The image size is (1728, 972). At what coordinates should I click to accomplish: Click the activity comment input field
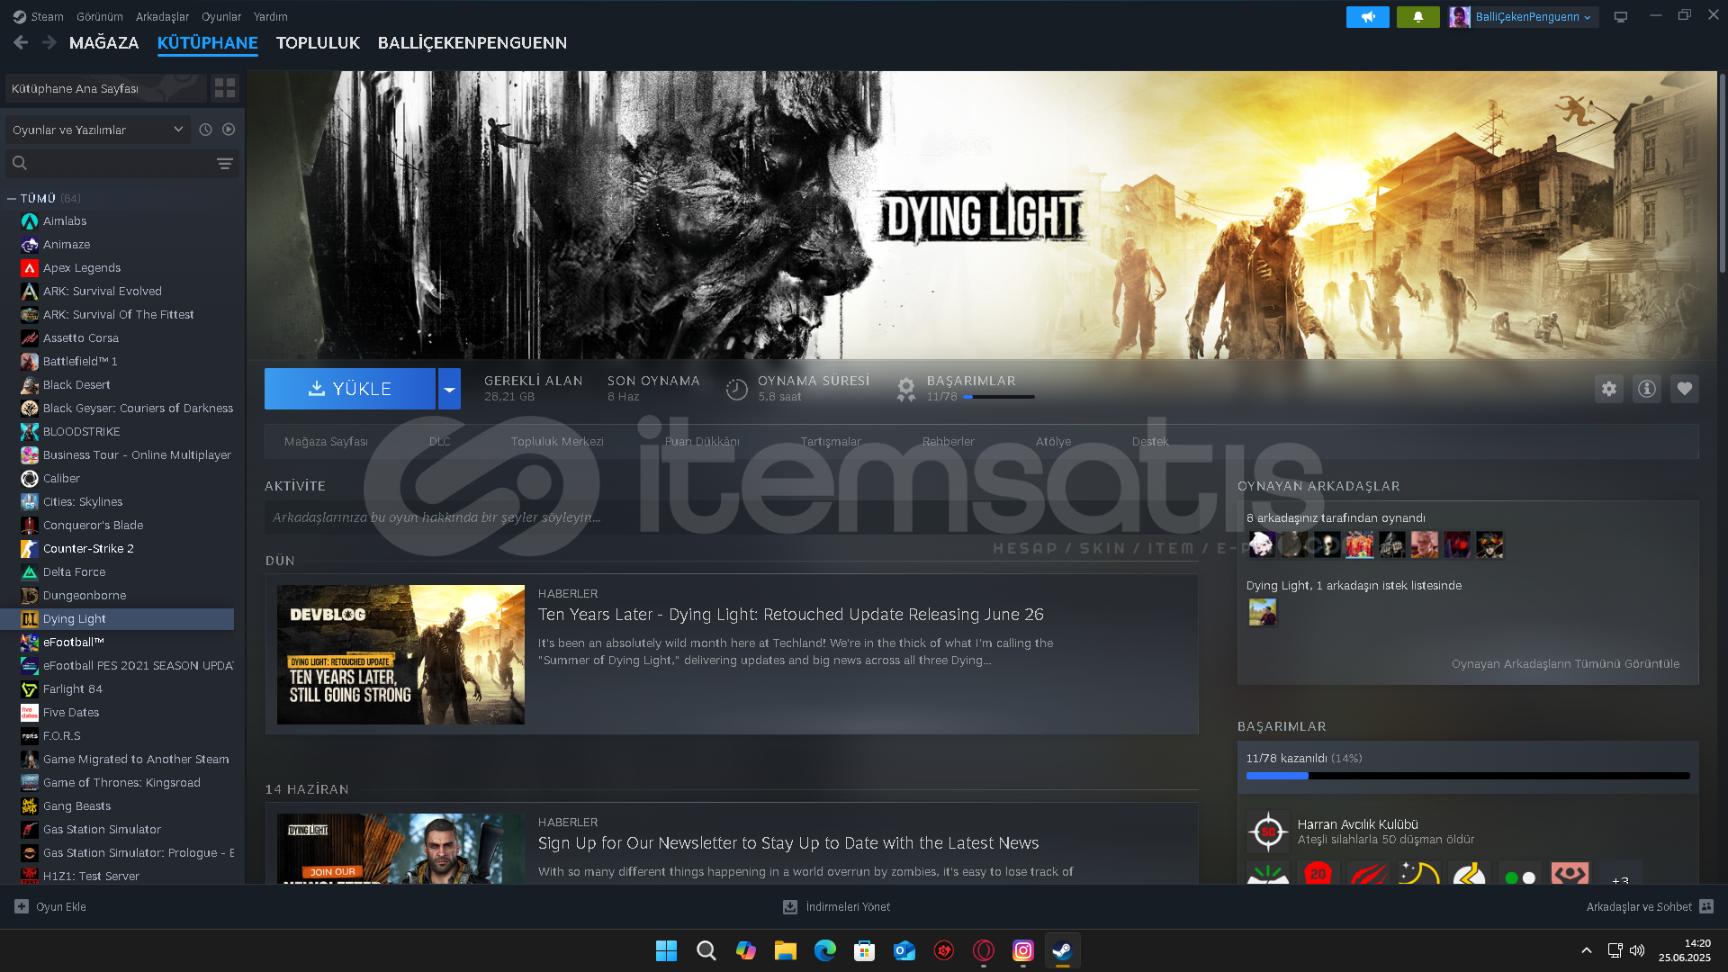coord(732,517)
